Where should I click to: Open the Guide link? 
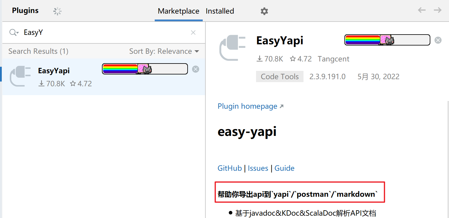pos(285,168)
